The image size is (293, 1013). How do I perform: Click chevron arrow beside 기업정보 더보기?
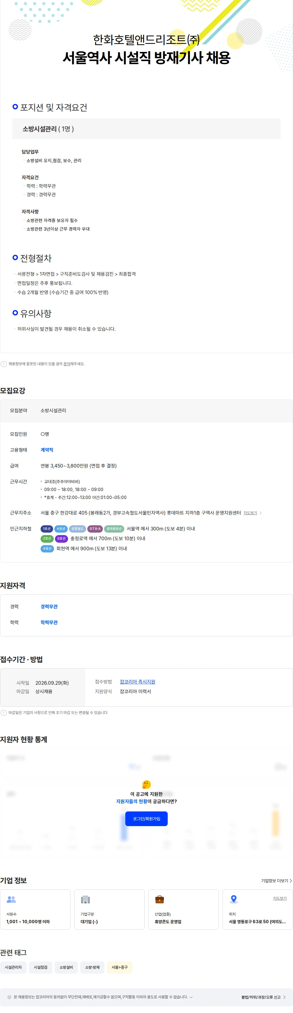coord(291,880)
